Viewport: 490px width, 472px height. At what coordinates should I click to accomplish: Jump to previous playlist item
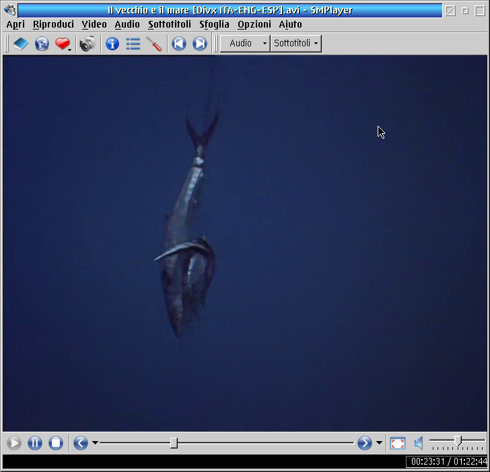tap(179, 44)
